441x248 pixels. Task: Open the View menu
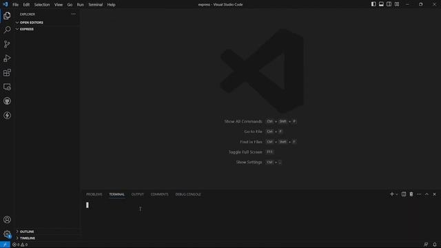pos(59,5)
